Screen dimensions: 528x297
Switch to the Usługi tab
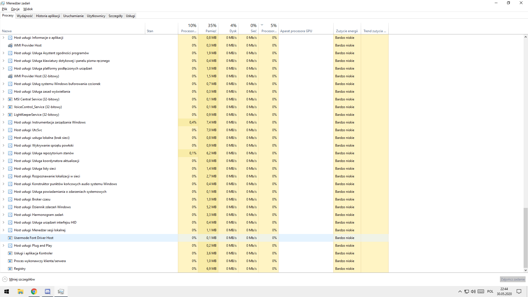[130, 16]
